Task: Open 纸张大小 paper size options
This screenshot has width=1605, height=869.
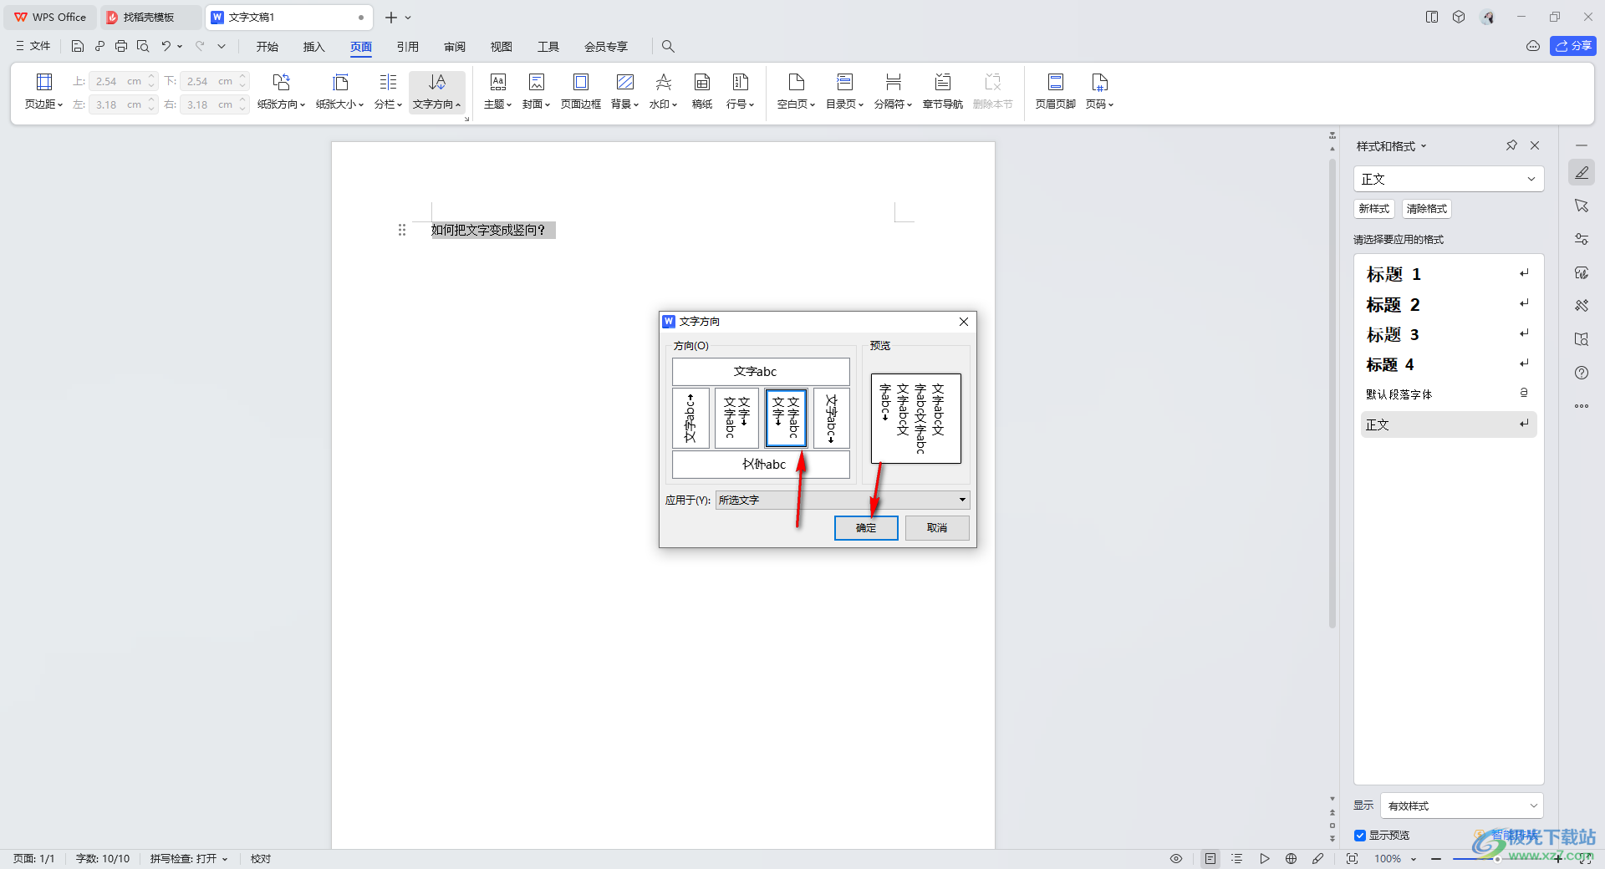Action: point(339,91)
